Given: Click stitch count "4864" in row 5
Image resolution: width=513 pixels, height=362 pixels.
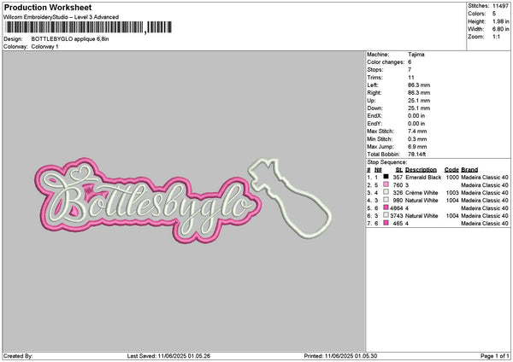Looking at the screenshot, I should pyautogui.click(x=397, y=208).
